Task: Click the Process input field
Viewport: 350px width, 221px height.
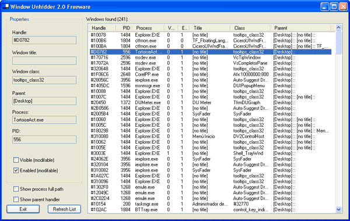Action: pyautogui.click(x=44, y=120)
